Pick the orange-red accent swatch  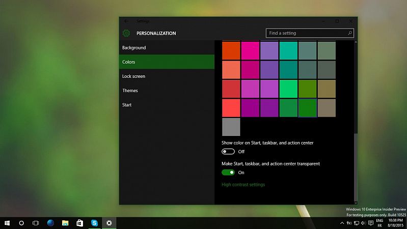(231, 50)
